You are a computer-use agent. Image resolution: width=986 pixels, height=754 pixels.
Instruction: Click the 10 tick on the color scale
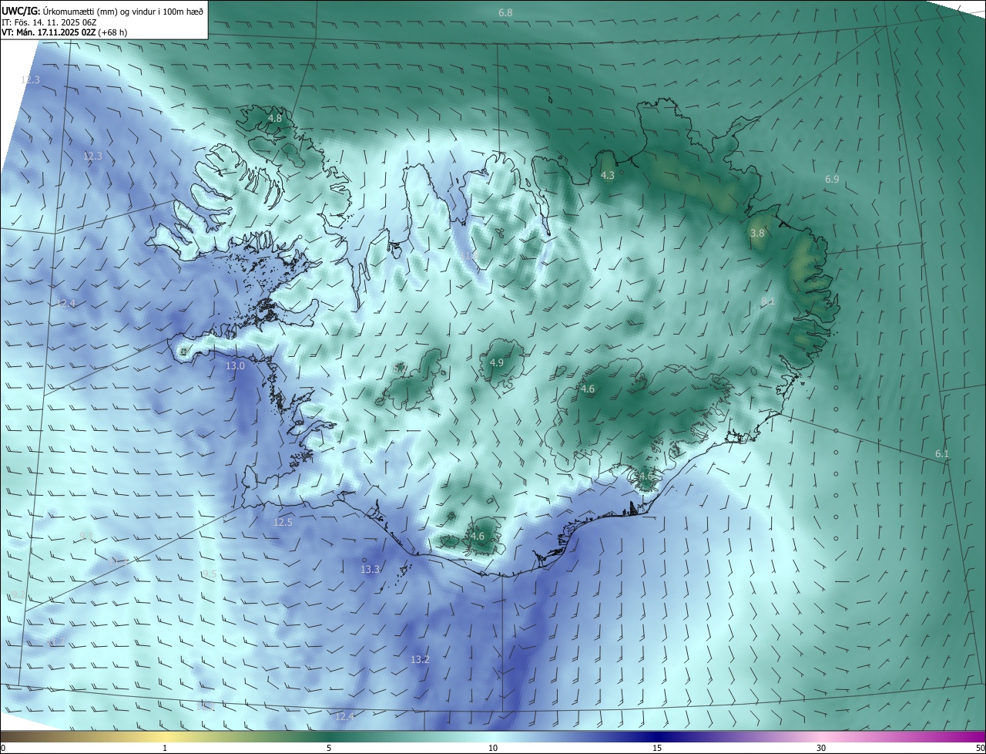click(493, 748)
